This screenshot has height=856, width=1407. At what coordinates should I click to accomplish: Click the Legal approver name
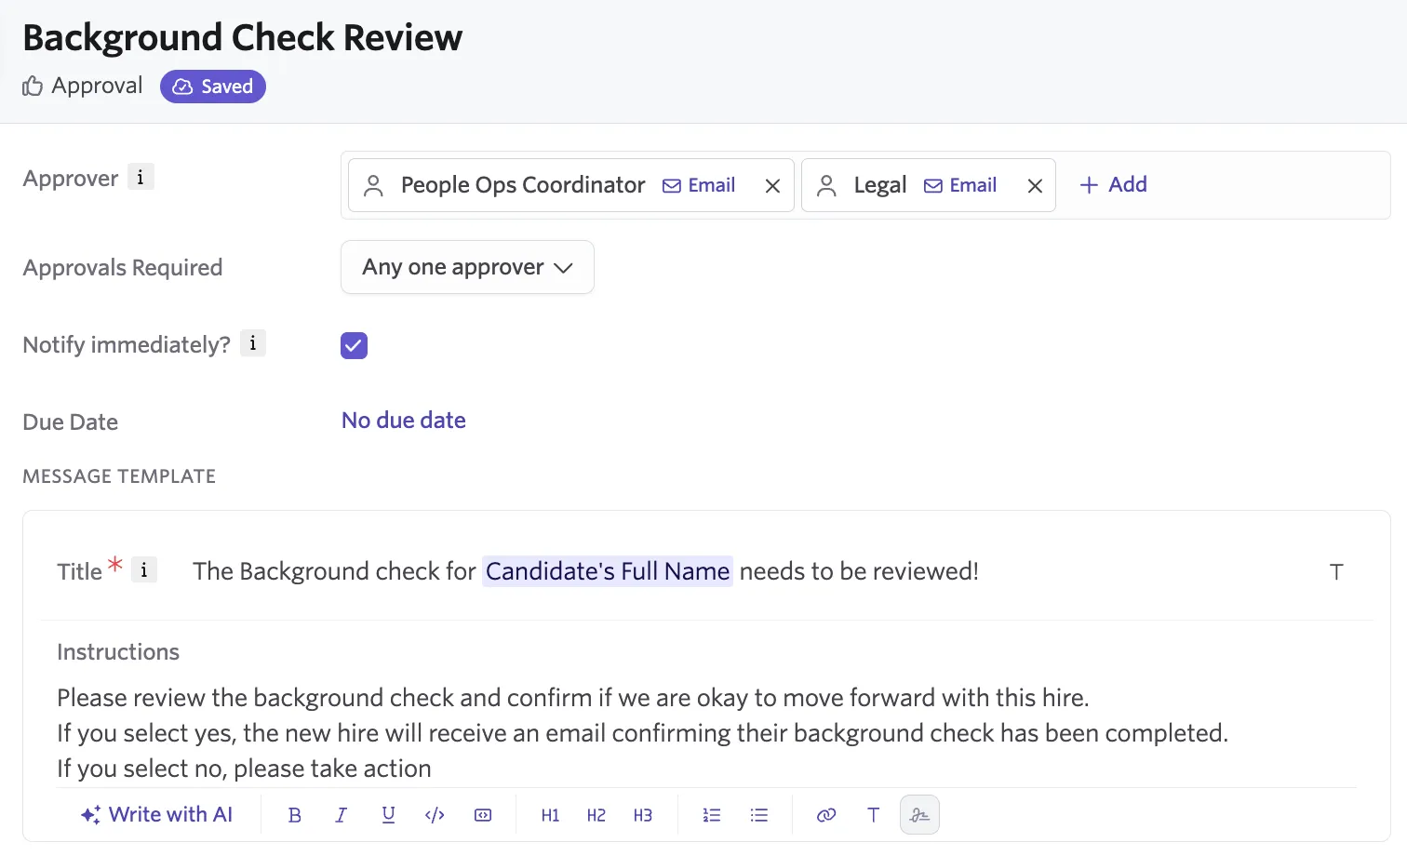coord(880,185)
